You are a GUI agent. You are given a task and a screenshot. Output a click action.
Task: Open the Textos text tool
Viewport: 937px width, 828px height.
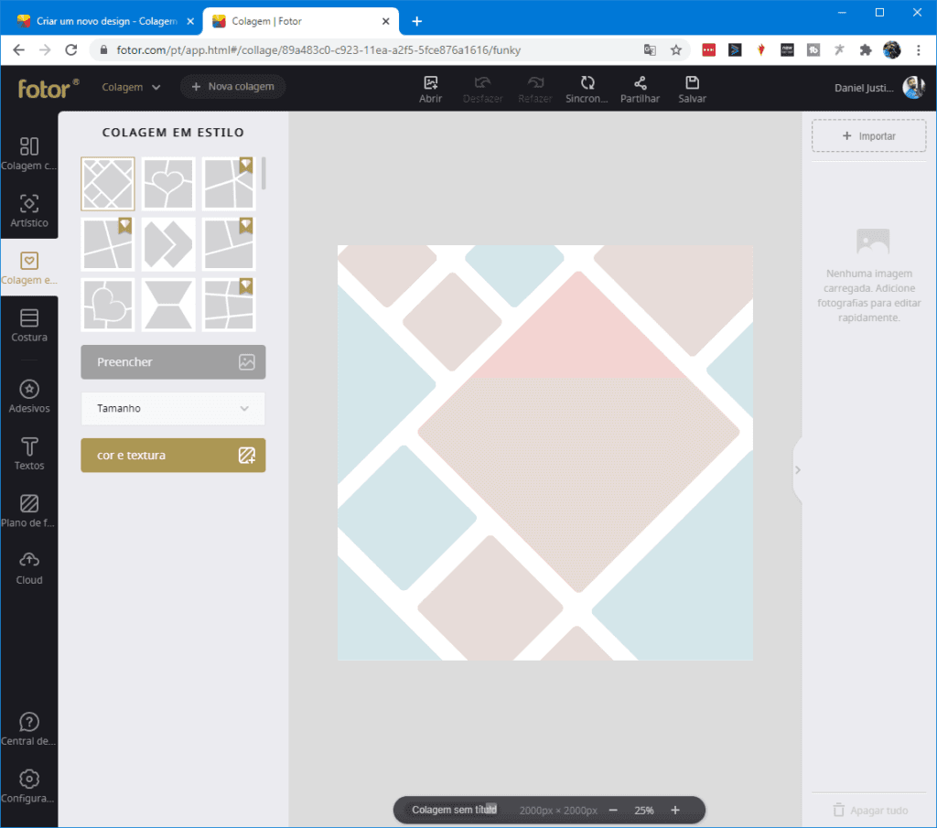(29, 453)
